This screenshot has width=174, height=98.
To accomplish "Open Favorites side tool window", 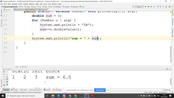I will [x=1, y=83].
